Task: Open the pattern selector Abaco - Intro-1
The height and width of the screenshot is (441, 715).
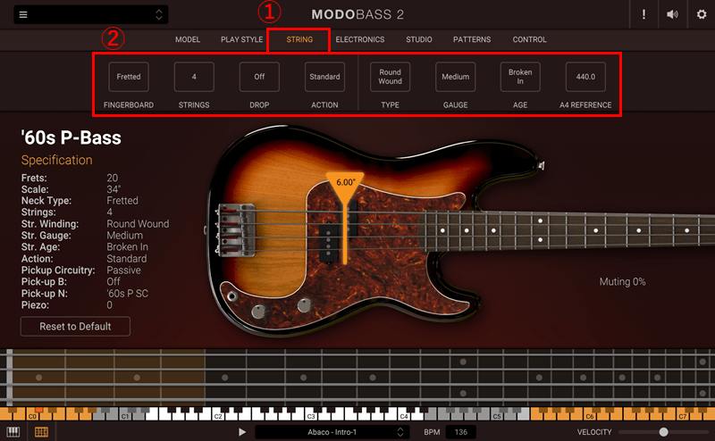Action: 332,432
